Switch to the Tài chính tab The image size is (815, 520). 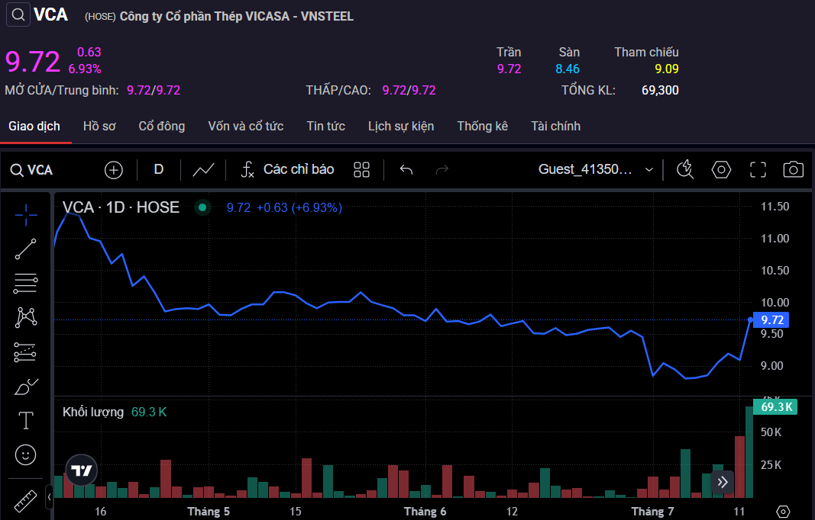pyautogui.click(x=555, y=126)
